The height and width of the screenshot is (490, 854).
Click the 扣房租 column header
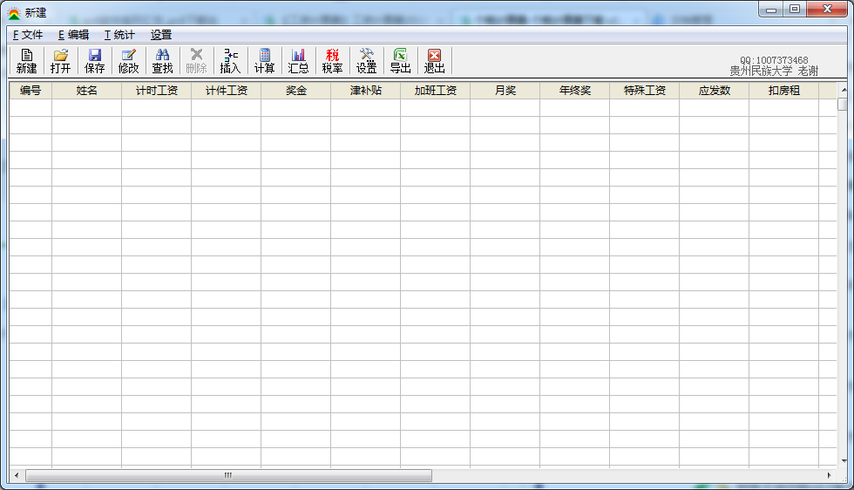click(x=783, y=91)
